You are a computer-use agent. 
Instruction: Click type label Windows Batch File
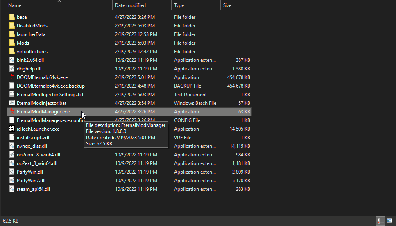(195, 103)
